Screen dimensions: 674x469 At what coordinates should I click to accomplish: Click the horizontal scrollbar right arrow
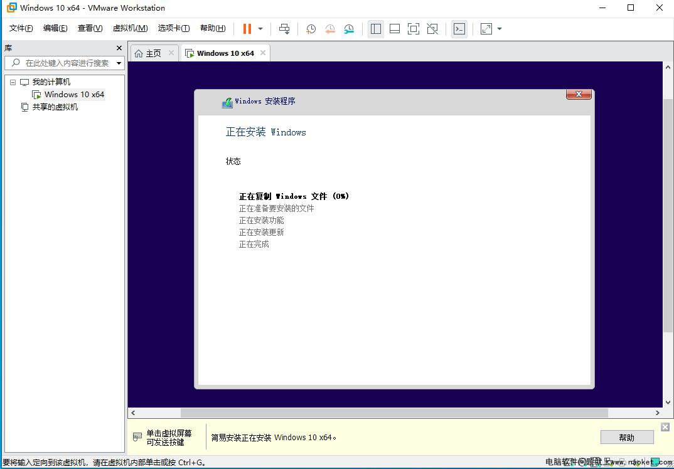[658, 413]
